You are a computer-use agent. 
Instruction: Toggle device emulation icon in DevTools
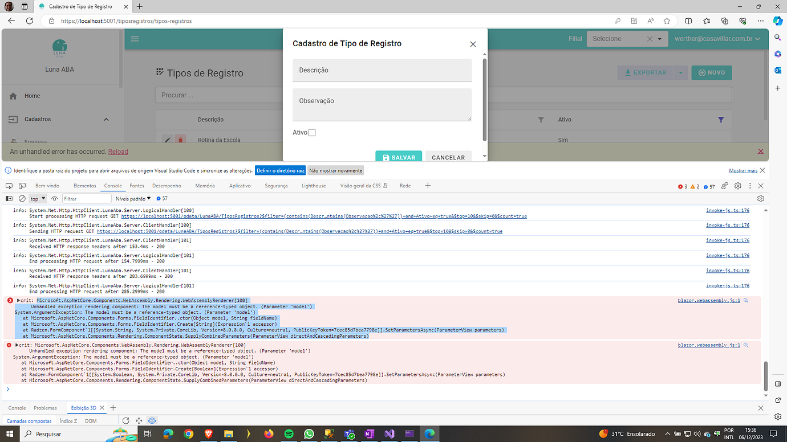(22, 186)
